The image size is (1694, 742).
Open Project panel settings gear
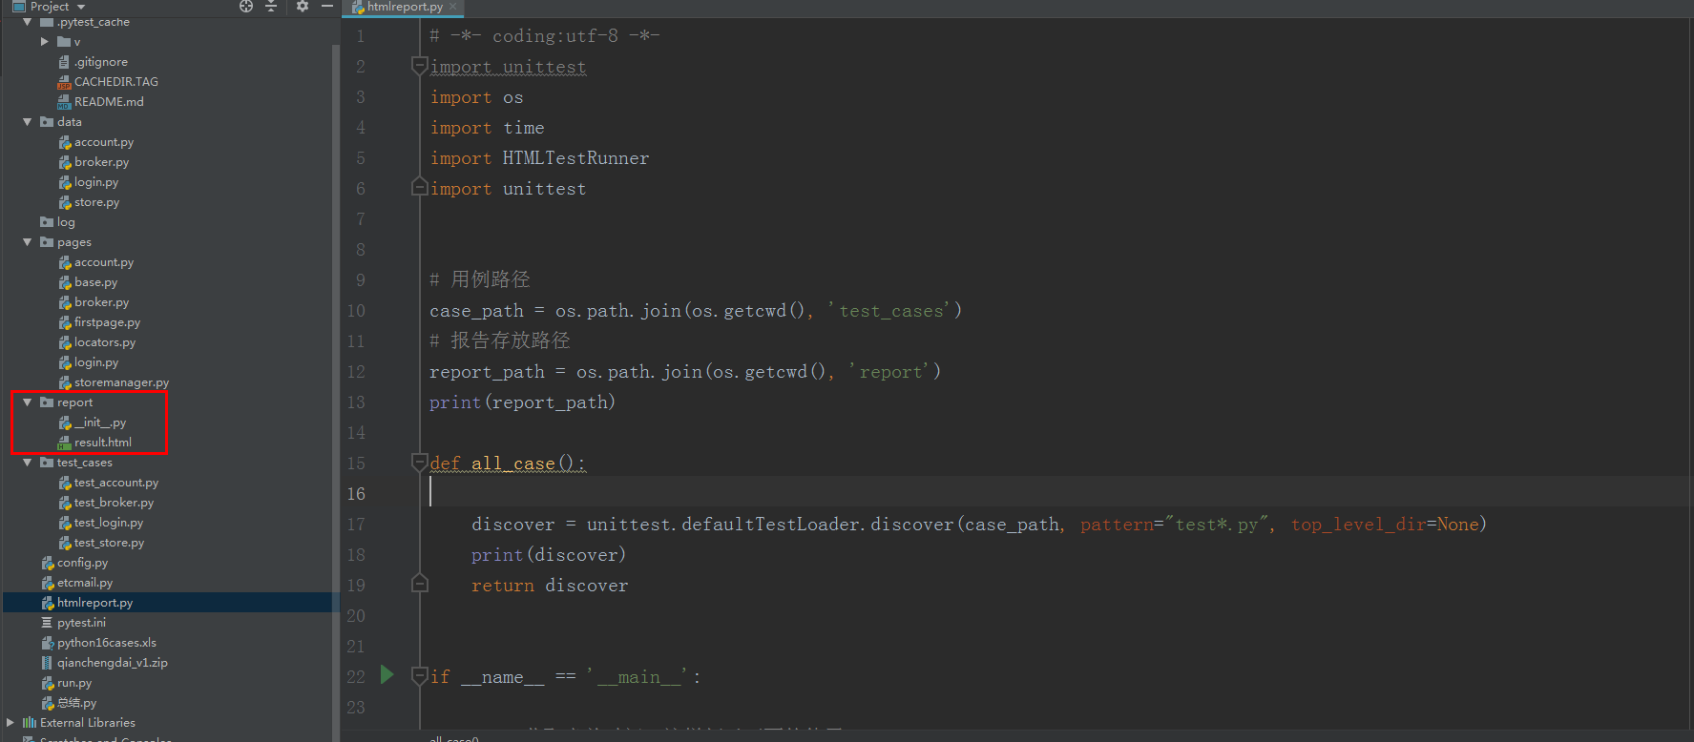(x=303, y=7)
